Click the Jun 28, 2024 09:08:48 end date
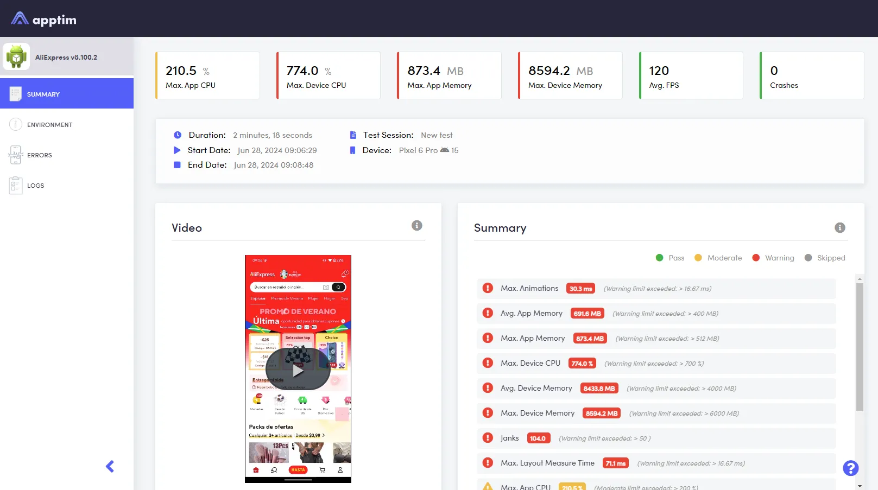 [274, 165]
